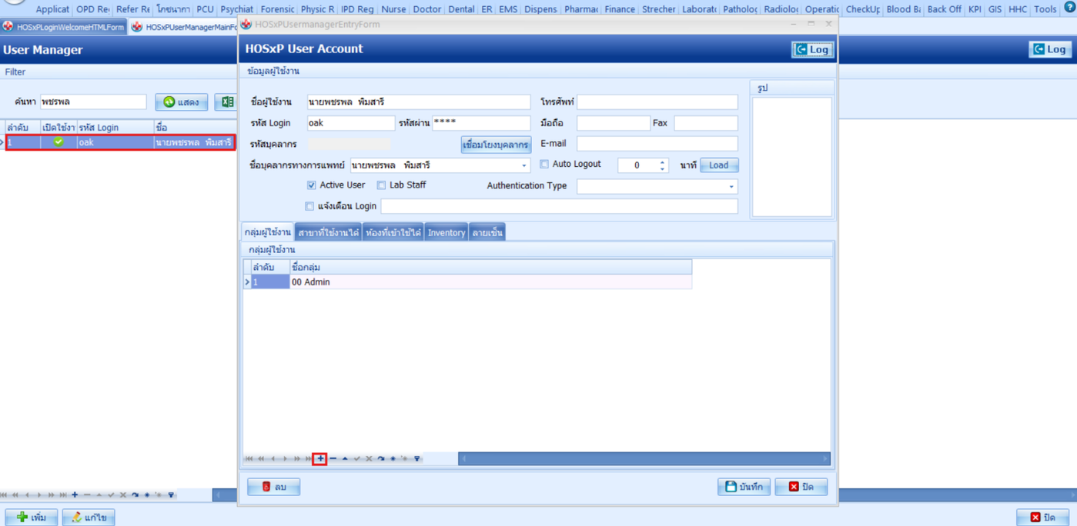Click the filter funnel in the User Manager list navigator
Viewport: 1077px width, 526px height.
pos(171,494)
